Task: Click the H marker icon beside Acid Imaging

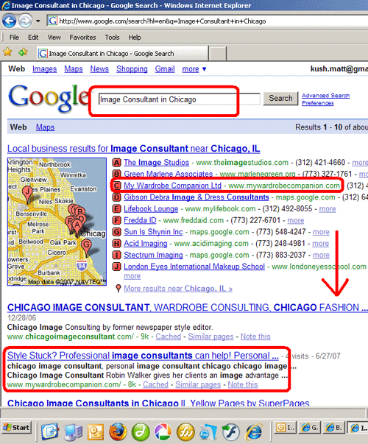Action: [116, 244]
